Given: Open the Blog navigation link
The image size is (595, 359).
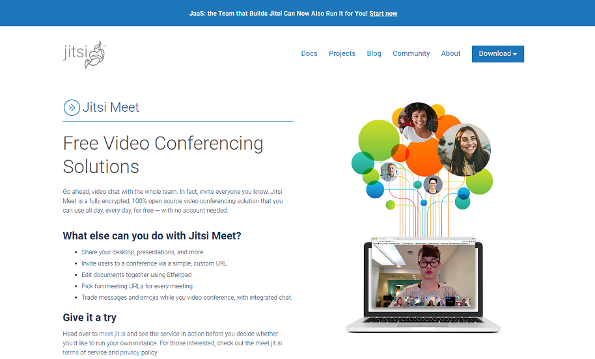Looking at the screenshot, I should tap(374, 54).
